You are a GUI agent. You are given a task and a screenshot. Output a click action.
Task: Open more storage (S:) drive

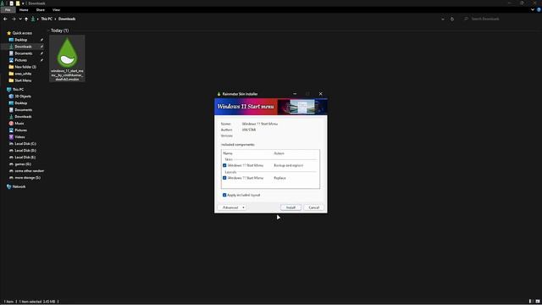coord(28,177)
